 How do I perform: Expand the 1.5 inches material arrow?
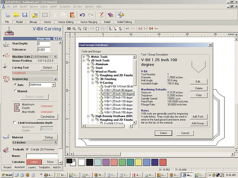point(55,142)
